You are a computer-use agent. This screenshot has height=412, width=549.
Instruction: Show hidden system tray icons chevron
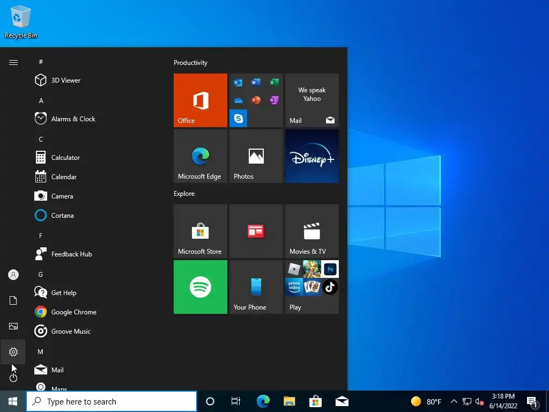pyautogui.click(x=454, y=401)
